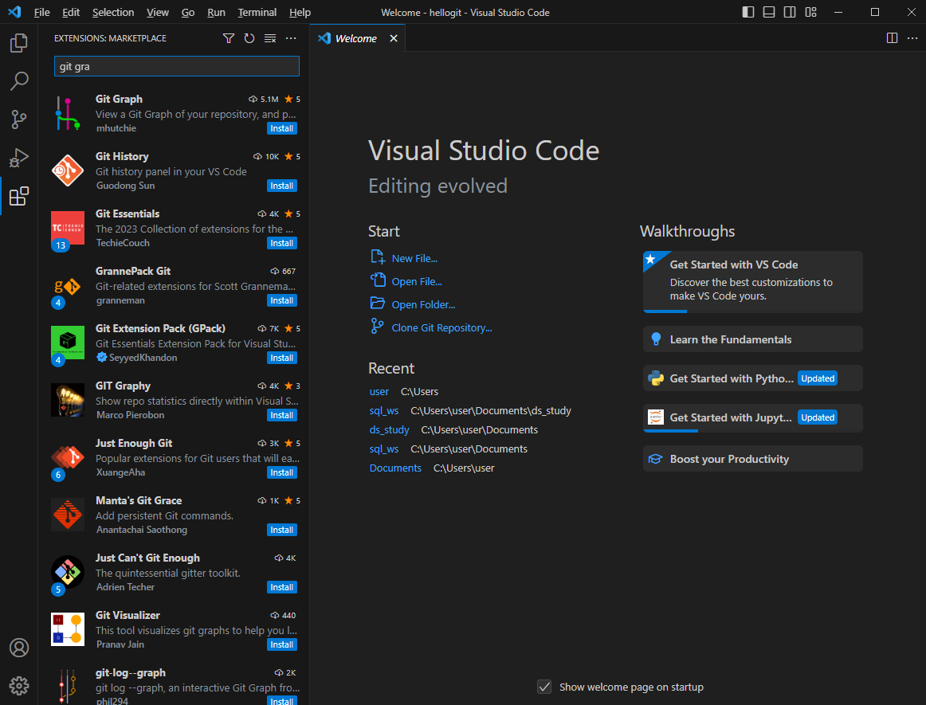Click Clone Git Repository... link
This screenshot has width=926, height=705.
(441, 327)
